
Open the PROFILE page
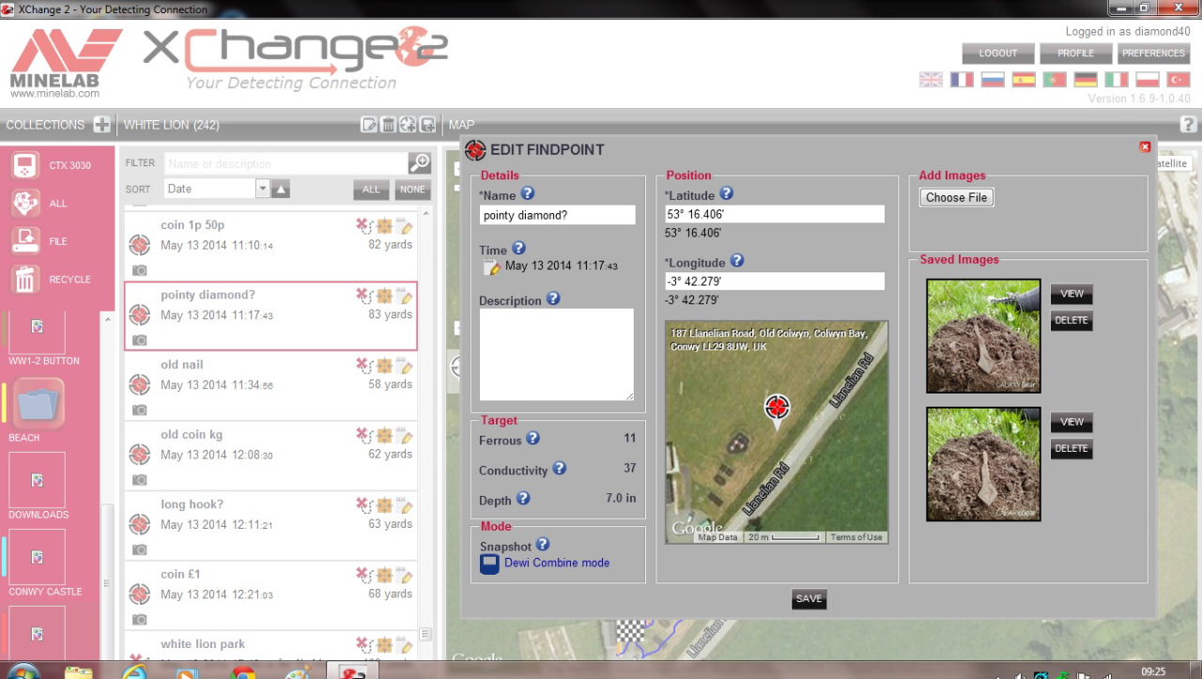pyautogui.click(x=1076, y=54)
